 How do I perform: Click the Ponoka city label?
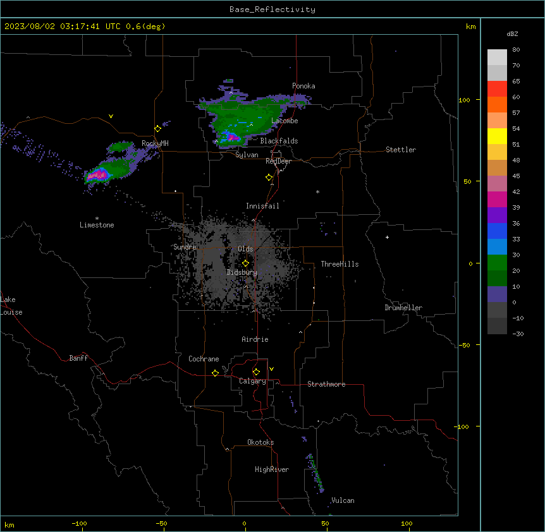pyautogui.click(x=303, y=86)
